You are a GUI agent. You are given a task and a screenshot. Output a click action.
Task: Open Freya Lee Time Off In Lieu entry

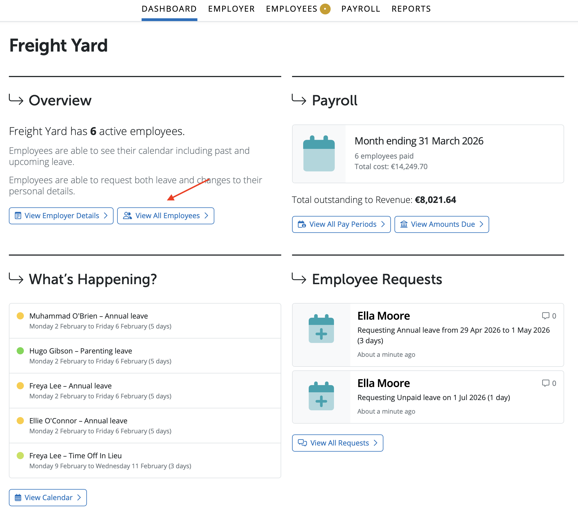coord(76,456)
